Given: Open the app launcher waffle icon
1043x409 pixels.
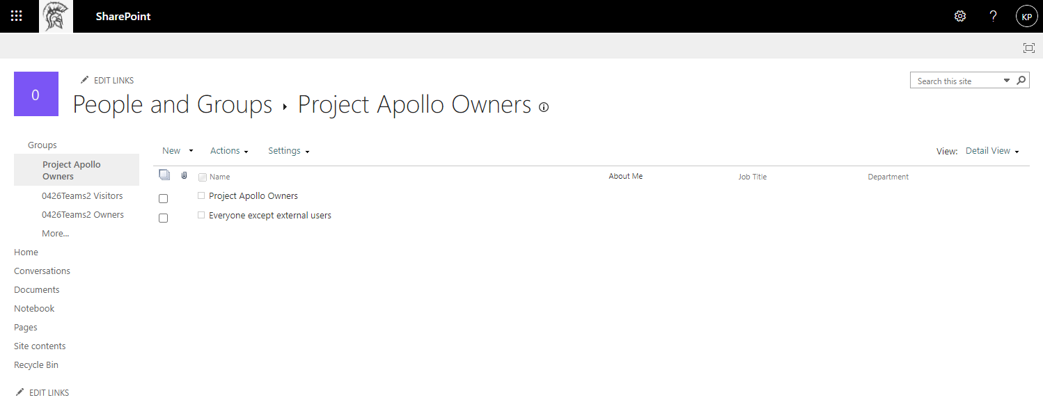Looking at the screenshot, I should point(17,16).
